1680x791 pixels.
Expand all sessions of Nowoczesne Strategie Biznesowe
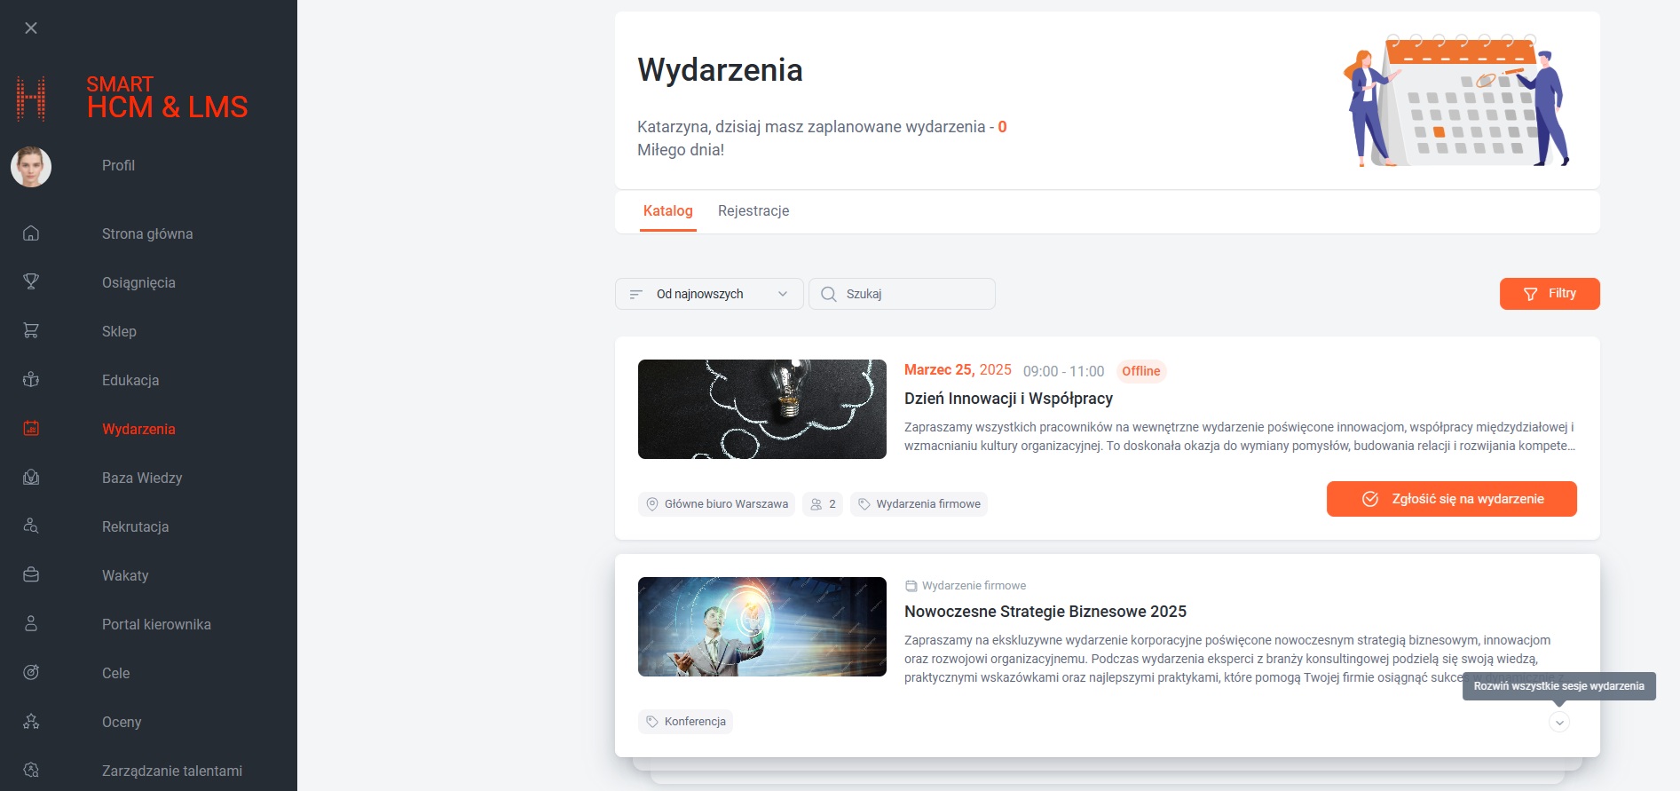point(1558,722)
